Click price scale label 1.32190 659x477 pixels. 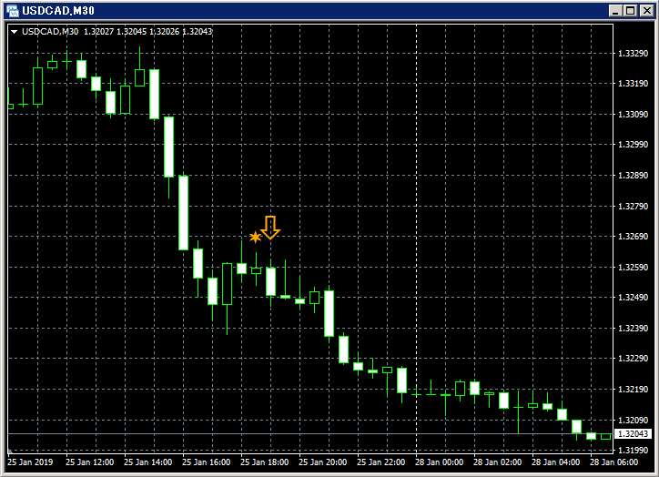click(633, 390)
